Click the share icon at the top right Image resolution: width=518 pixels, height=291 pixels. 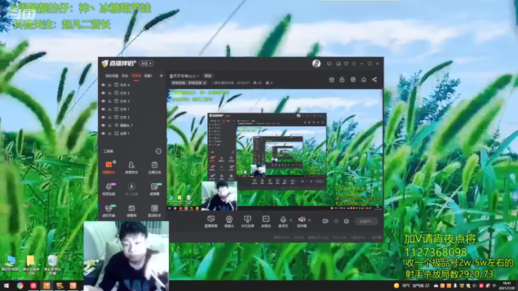coord(374,80)
